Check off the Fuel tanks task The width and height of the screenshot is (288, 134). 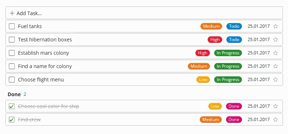12,26
